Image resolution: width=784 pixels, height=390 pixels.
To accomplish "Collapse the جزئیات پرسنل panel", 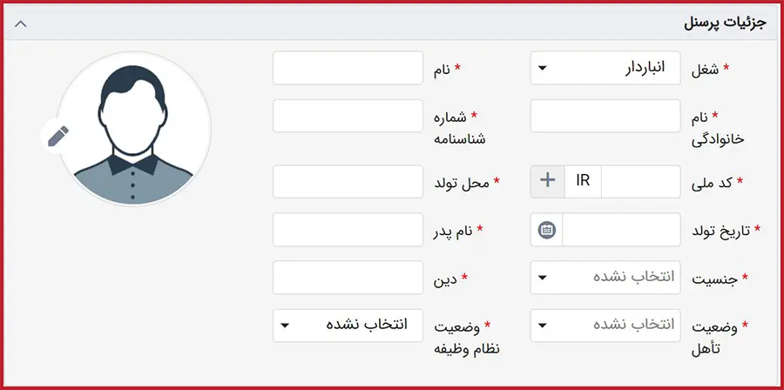I will click(22, 24).
